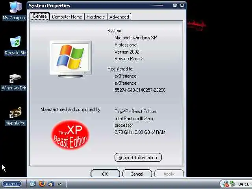Click the TinyXP Beast Edition red logo
The height and width of the screenshot is (189, 252).
(70, 135)
